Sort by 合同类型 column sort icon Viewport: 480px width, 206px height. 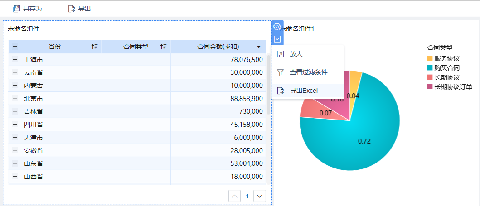pos(163,47)
